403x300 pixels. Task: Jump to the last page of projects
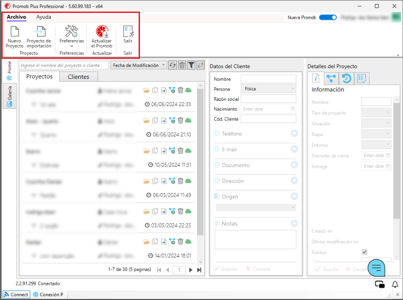coord(199,270)
